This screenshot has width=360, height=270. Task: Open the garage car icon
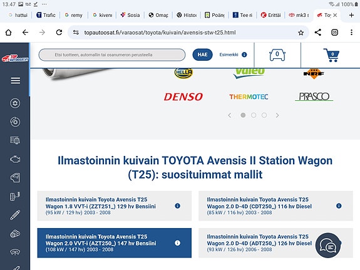277,55
